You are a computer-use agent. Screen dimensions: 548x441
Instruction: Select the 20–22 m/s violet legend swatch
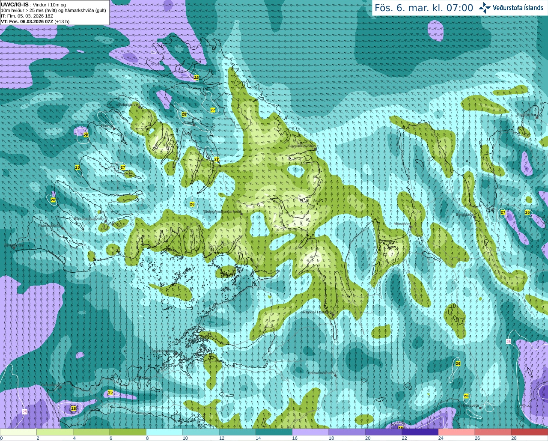tap(384, 432)
